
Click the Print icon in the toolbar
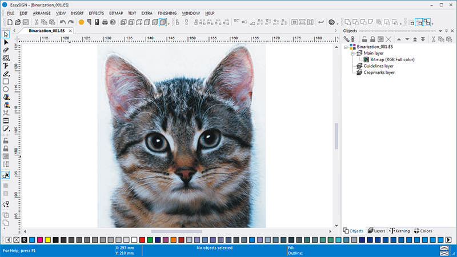point(105,22)
